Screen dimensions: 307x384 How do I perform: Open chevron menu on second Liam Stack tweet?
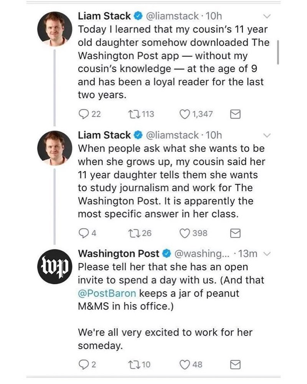point(267,135)
